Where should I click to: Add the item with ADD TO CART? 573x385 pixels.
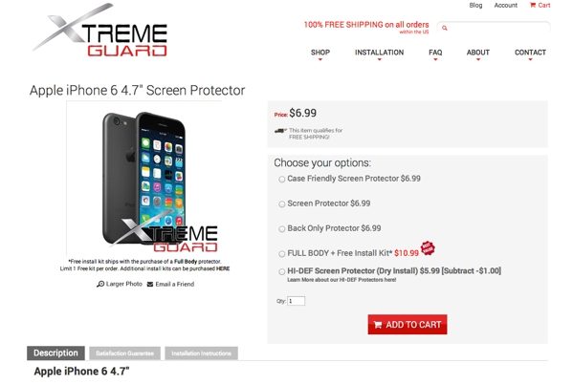pyautogui.click(x=408, y=325)
